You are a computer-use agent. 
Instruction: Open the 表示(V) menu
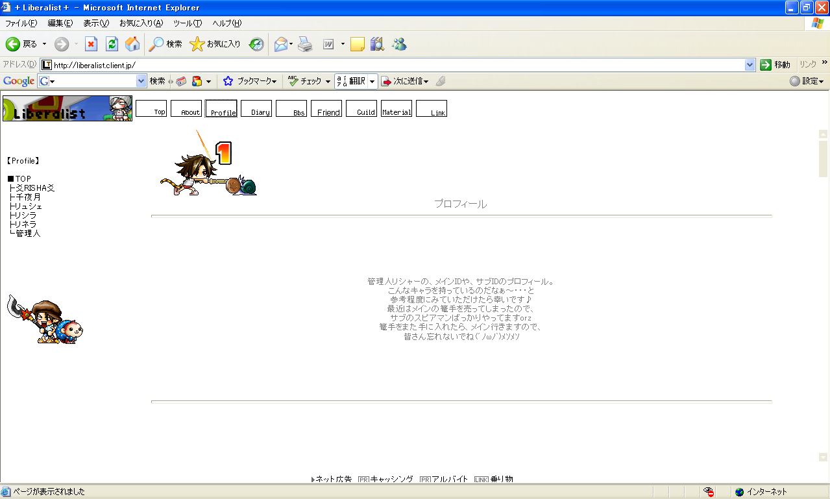[x=96, y=23]
